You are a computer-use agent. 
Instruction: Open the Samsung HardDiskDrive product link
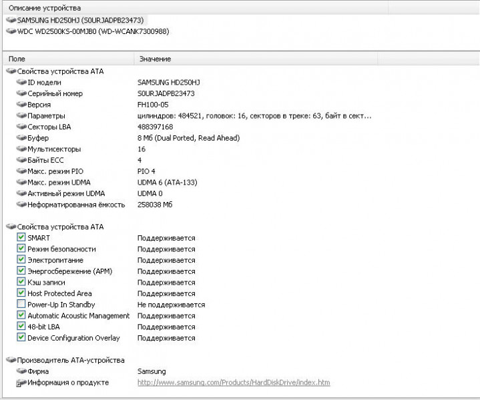tap(234, 383)
